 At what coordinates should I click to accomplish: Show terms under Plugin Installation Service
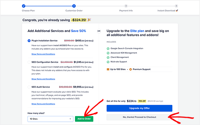pyautogui.click(x=43, y=54)
